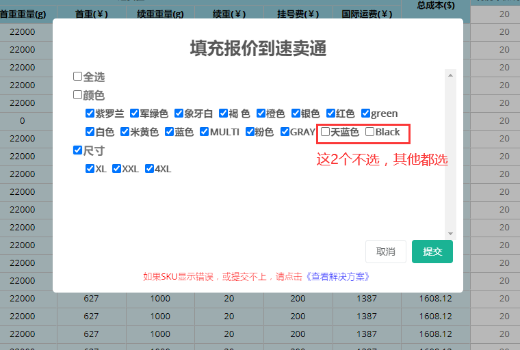This screenshot has width=520, height=350.
Task: Toggle the 尺寸 group checkbox
Action: click(77, 150)
